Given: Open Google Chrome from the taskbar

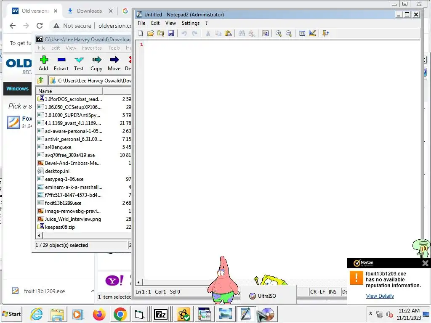Looking at the screenshot, I should click(x=120, y=314).
